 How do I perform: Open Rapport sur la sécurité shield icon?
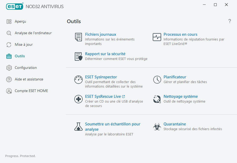78,56
